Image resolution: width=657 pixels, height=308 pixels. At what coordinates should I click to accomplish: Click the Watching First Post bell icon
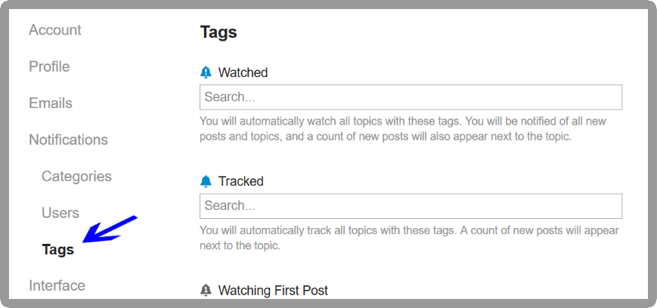pos(206,290)
